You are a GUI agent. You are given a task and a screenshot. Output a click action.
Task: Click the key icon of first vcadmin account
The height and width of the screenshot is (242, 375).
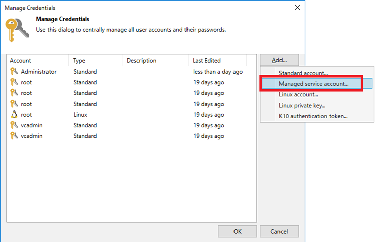click(14, 125)
